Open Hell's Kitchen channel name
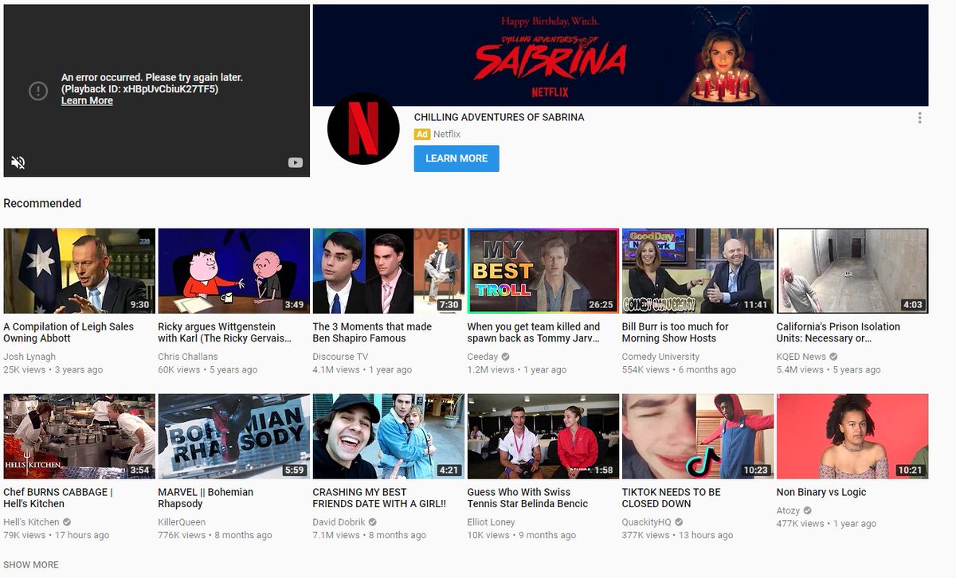Screen dimensions: 956x578 pos(31,522)
